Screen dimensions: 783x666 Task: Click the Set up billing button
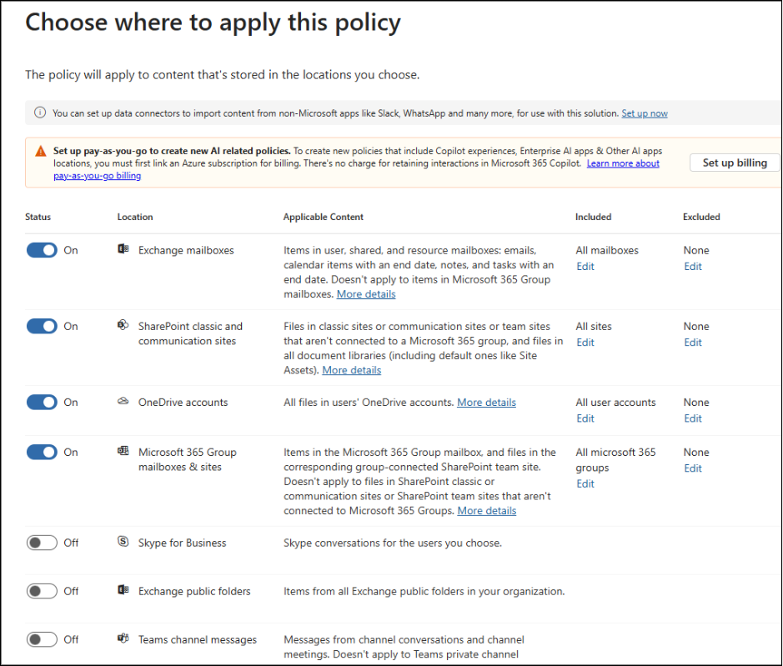pos(735,163)
